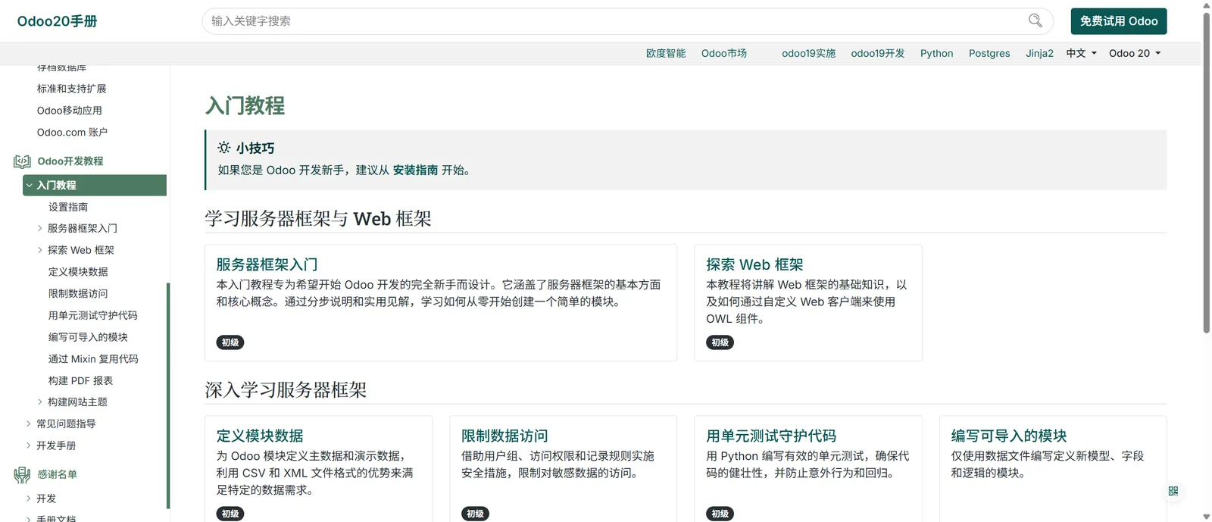Open the 探索 Web 框架 card title
Screen dimensions: 1212x522
click(754, 264)
